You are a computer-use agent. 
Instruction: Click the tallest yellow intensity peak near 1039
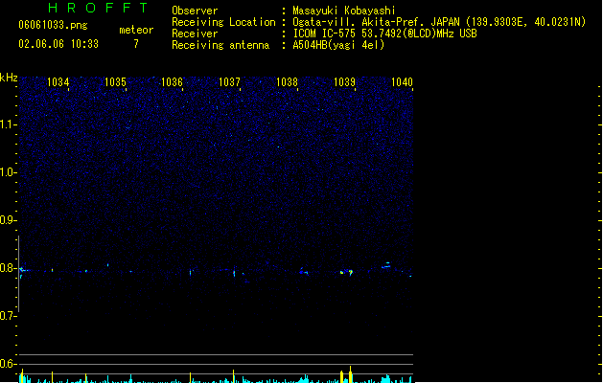coord(350,374)
